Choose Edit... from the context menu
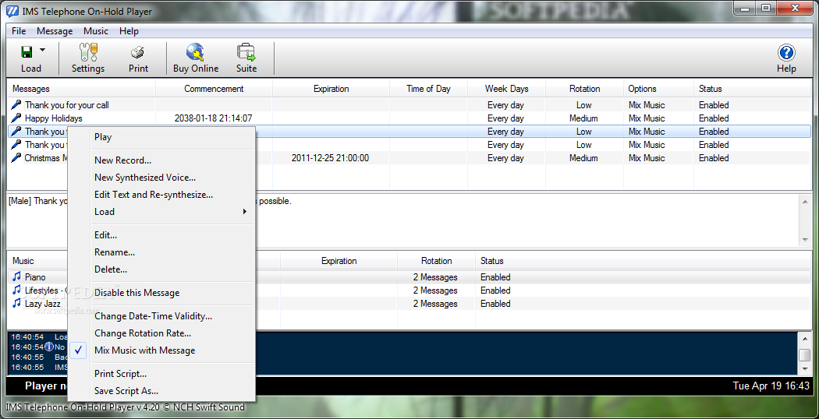 tap(161, 235)
